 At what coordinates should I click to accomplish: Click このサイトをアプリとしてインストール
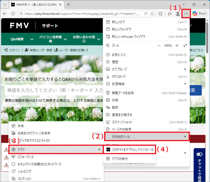pyautogui.click(x=130, y=149)
